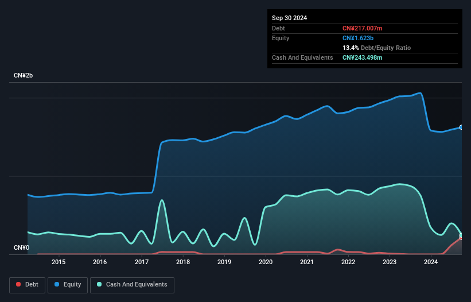Click the 2019 x-axis label
The height and width of the screenshot is (302, 471).
tap(224, 262)
